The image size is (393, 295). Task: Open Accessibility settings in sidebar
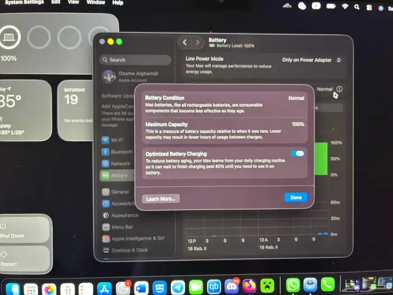pos(118,203)
